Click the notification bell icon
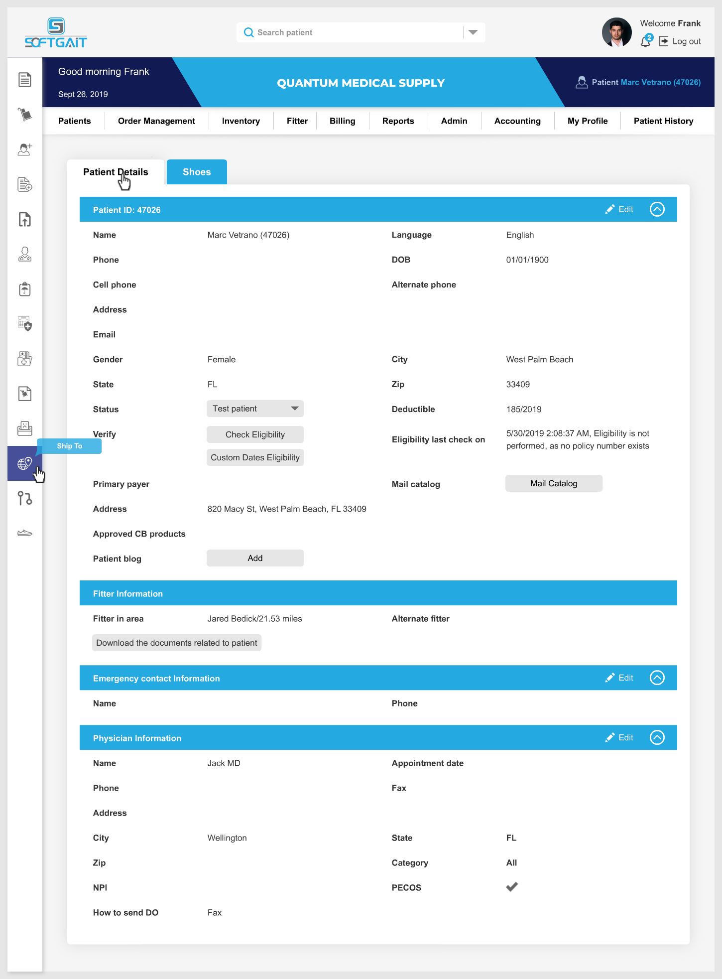The image size is (722, 979). pos(646,41)
